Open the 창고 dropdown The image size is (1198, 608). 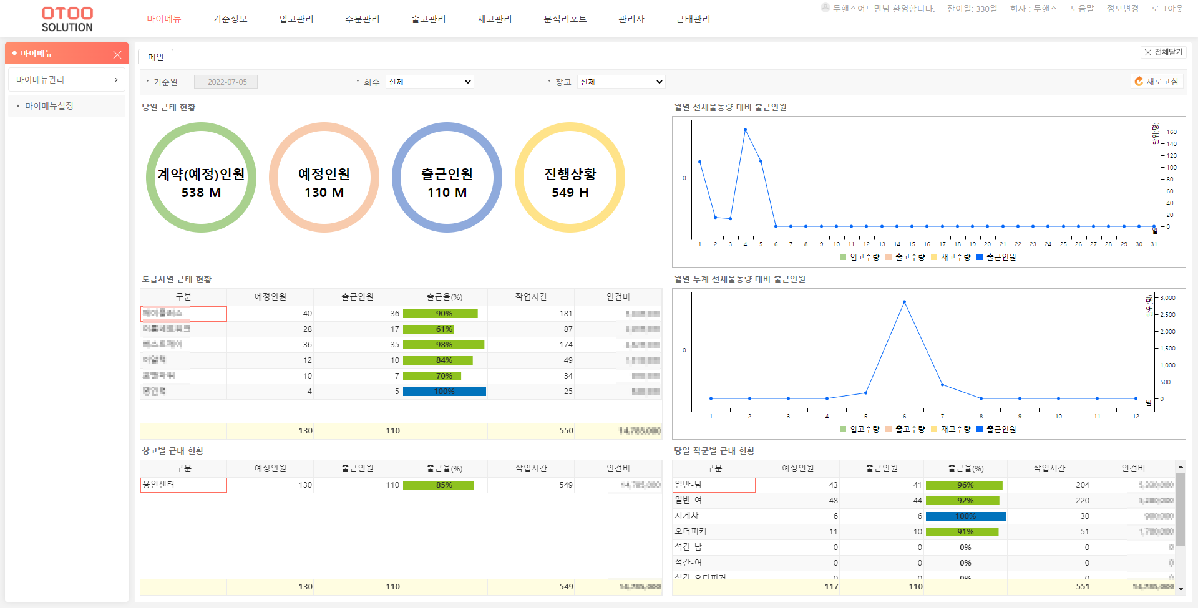tap(621, 82)
